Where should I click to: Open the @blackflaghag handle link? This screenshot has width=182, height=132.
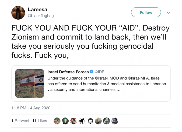point(41,16)
